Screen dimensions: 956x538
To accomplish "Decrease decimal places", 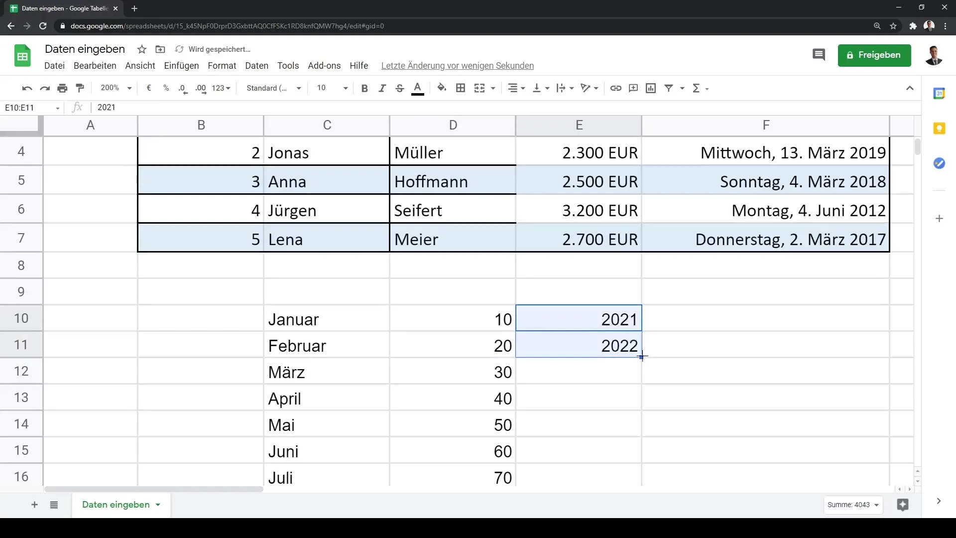I will pos(183,88).
